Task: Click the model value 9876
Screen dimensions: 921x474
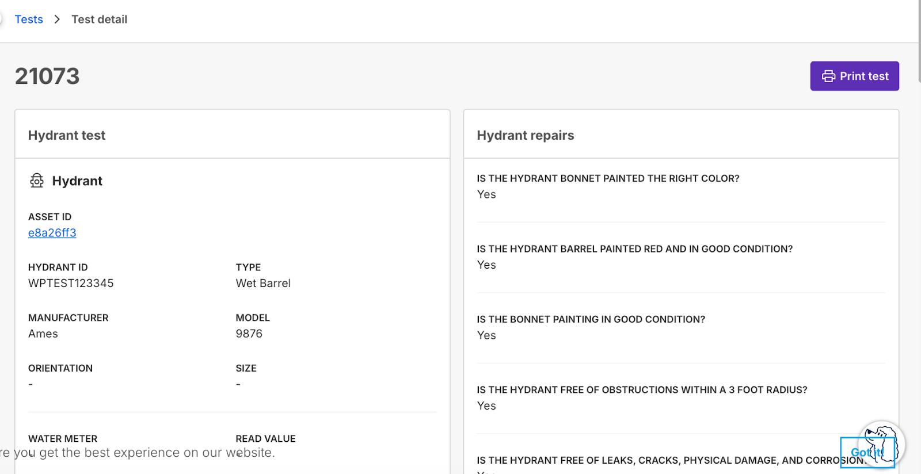Action: 249,334
